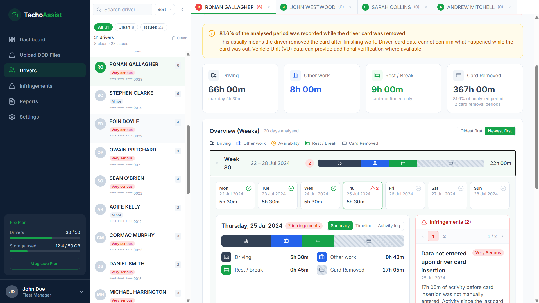This screenshot has width=539, height=303.
Task: Open SEAN O'BRIEN driver entry
Action: coord(138,185)
